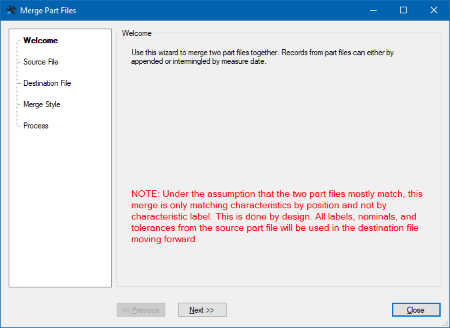Select the Process step
Screen dimensions: 450x328
coord(36,126)
